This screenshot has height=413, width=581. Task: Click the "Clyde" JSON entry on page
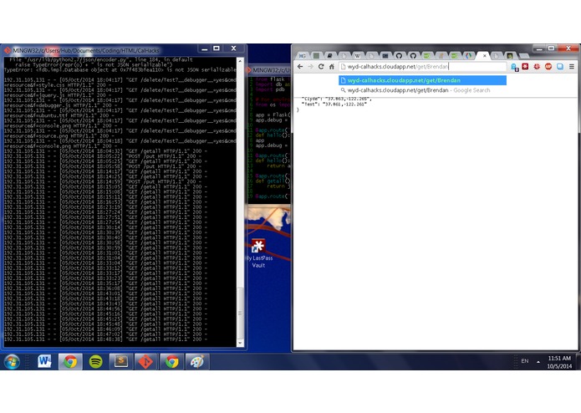(336, 99)
